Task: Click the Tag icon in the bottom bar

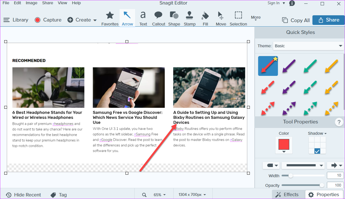Action: (53, 195)
